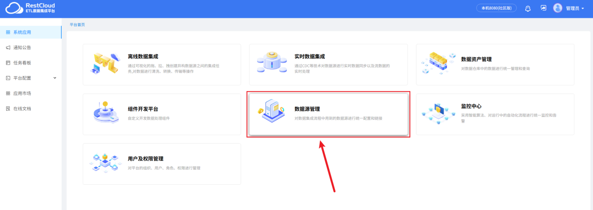Screen dimensions: 593x210
Task: Click the RestCloud cloud logo icon
Action: coord(14,8)
